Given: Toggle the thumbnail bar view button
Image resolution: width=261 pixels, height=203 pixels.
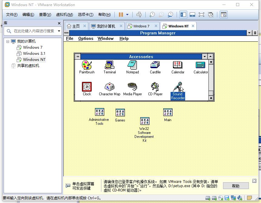Looking at the screenshot, I should 192,15.
